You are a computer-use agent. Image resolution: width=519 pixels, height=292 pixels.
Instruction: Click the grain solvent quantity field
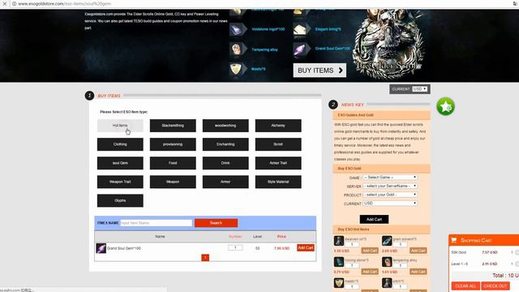(400, 244)
